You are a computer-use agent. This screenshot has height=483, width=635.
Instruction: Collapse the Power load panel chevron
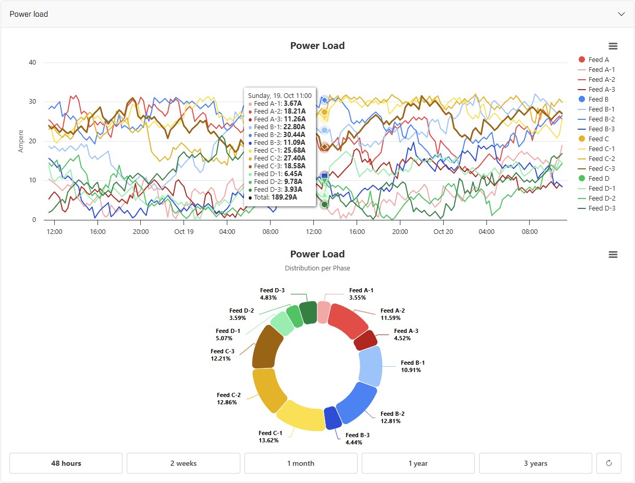pyautogui.click(x=621, y=14)
